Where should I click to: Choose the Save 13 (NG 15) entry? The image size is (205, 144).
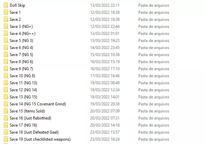coord(23,97)
